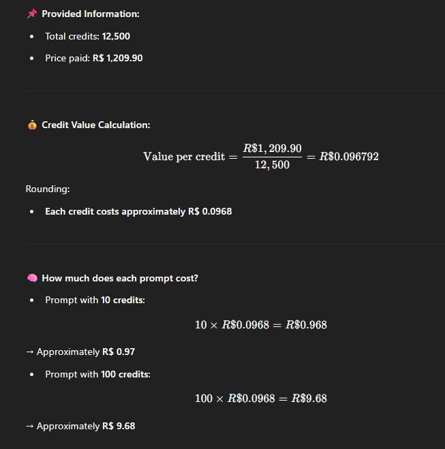Click the divider line below Price paid
The height and width of the screenshot is (449, 445).
tap(235, 91)
